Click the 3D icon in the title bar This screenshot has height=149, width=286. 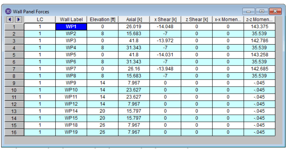coord(8,12)
